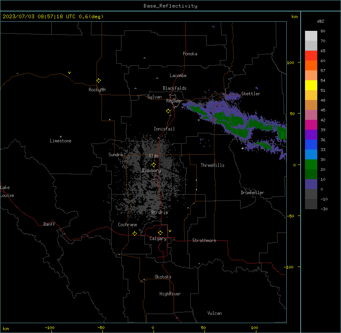Select the yellow diamond marker south of RedDeer
Viewport: 341px width, 333px height.
168,111
